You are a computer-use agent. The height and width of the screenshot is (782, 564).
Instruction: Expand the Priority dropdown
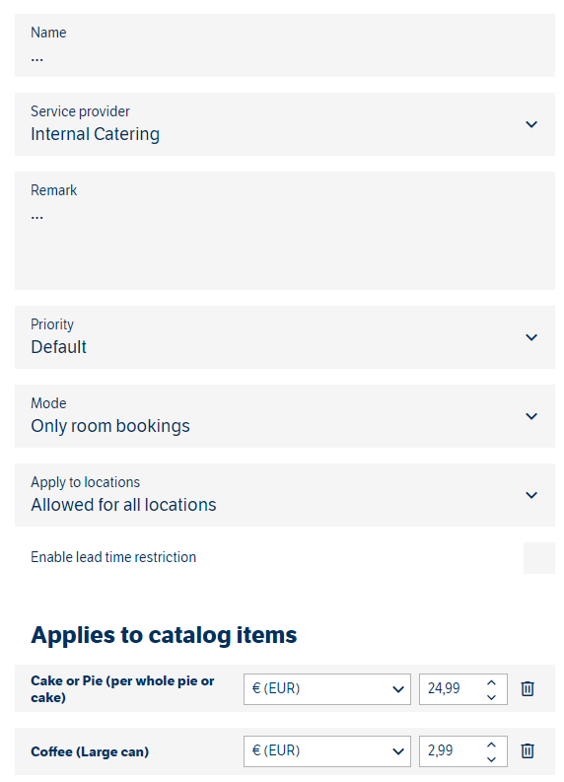coord(284,337)
